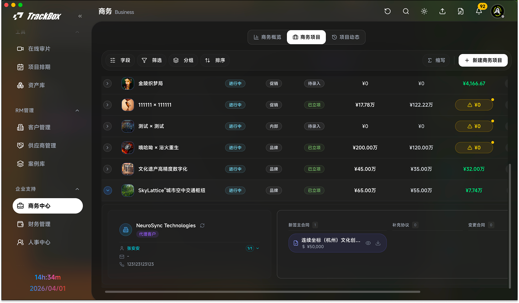Click the 代理客户 tag

pos(147,234)
